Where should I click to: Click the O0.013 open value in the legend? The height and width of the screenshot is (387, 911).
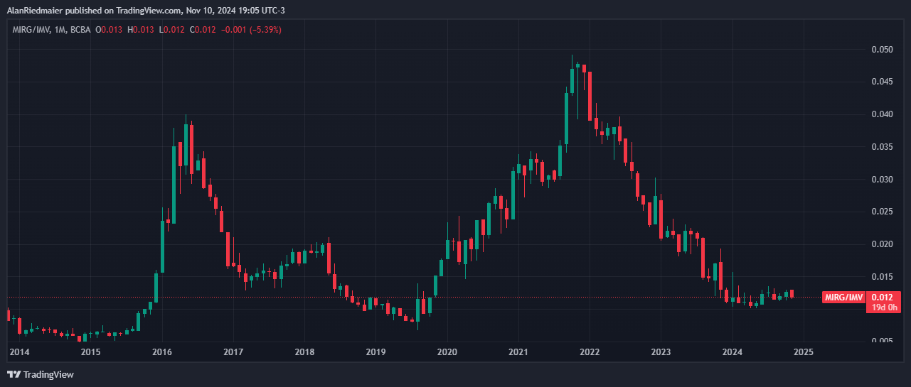pos(110,30)
